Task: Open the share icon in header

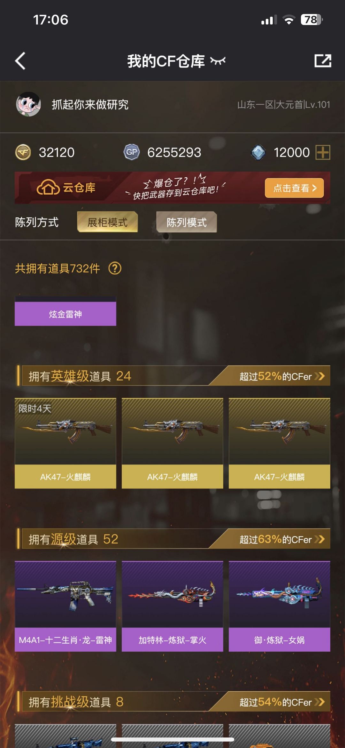Action: coord(323,61)
